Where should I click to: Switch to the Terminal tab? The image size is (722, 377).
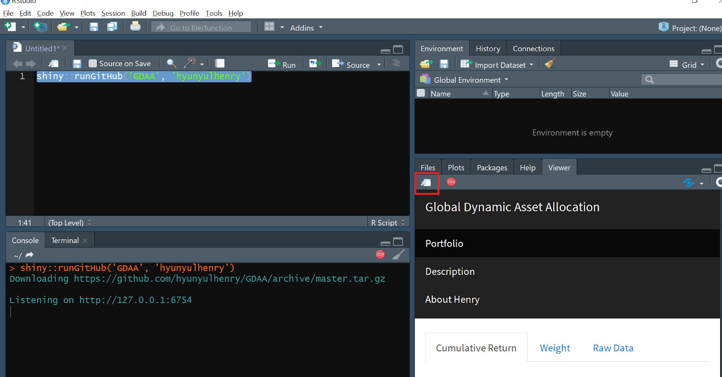click(65, 241)
